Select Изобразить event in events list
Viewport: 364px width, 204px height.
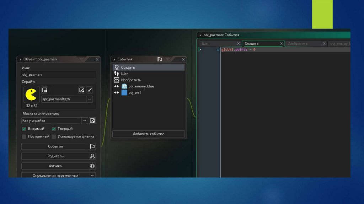pos(149,80)
